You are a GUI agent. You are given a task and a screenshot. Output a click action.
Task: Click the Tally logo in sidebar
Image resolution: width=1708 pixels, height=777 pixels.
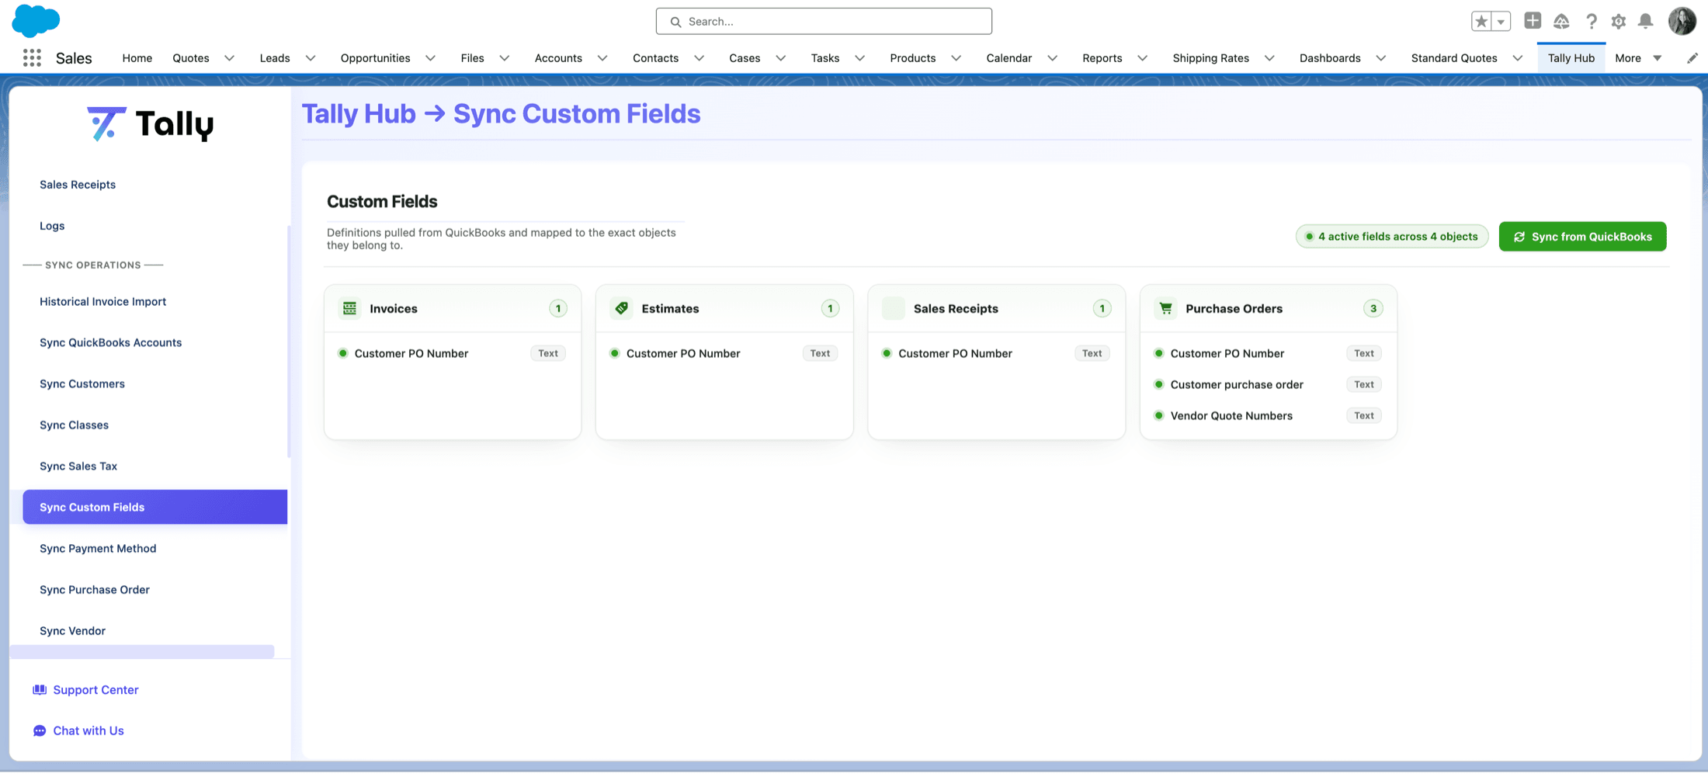pos(150,124)
